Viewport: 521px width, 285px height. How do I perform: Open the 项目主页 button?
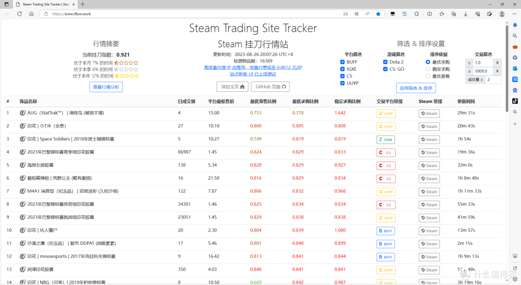pos(233,86)
